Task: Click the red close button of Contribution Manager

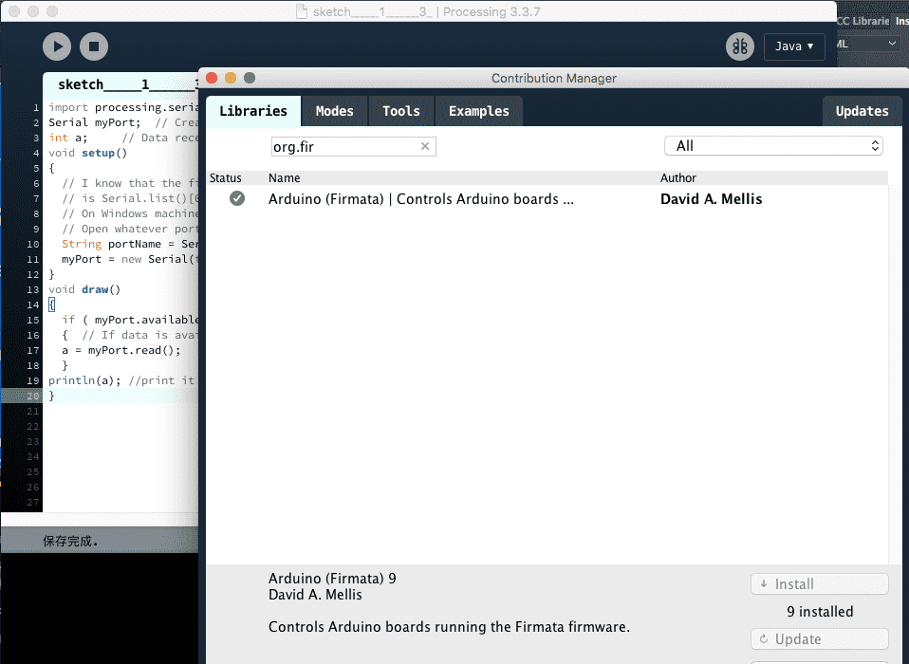Action: pos(212,78)
